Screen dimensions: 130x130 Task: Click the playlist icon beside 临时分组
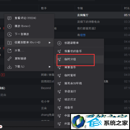tap(59, 59)
